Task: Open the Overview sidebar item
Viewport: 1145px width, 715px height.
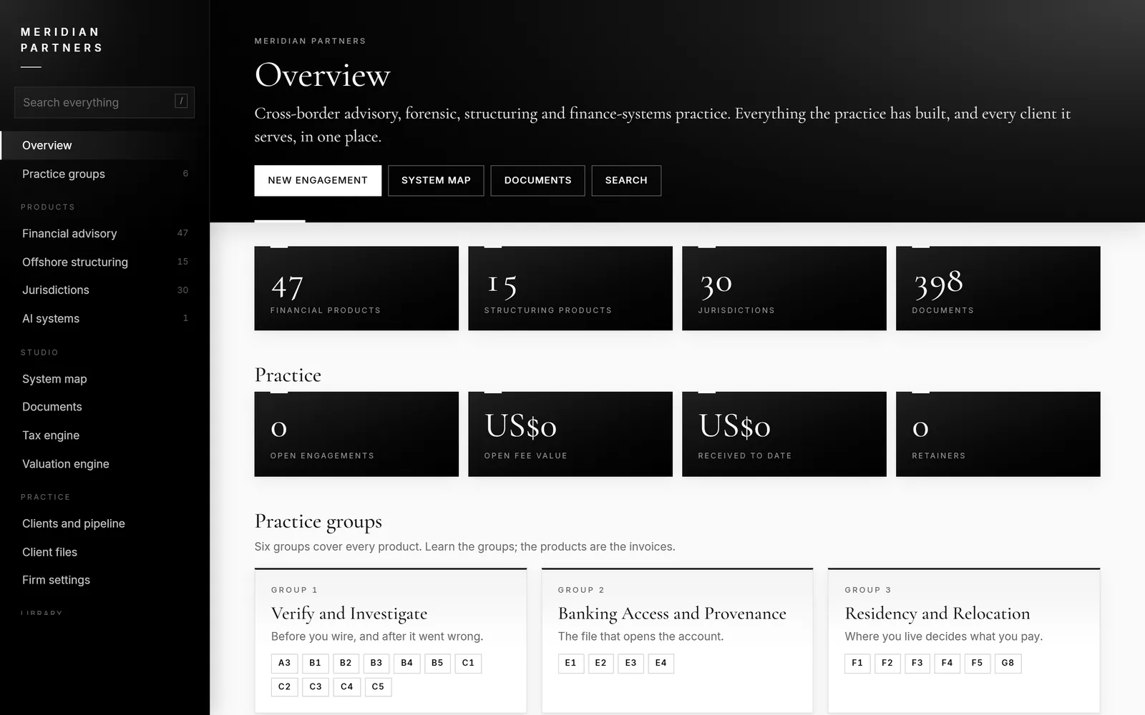Action: pyautogui.click(x=104, y=145)
